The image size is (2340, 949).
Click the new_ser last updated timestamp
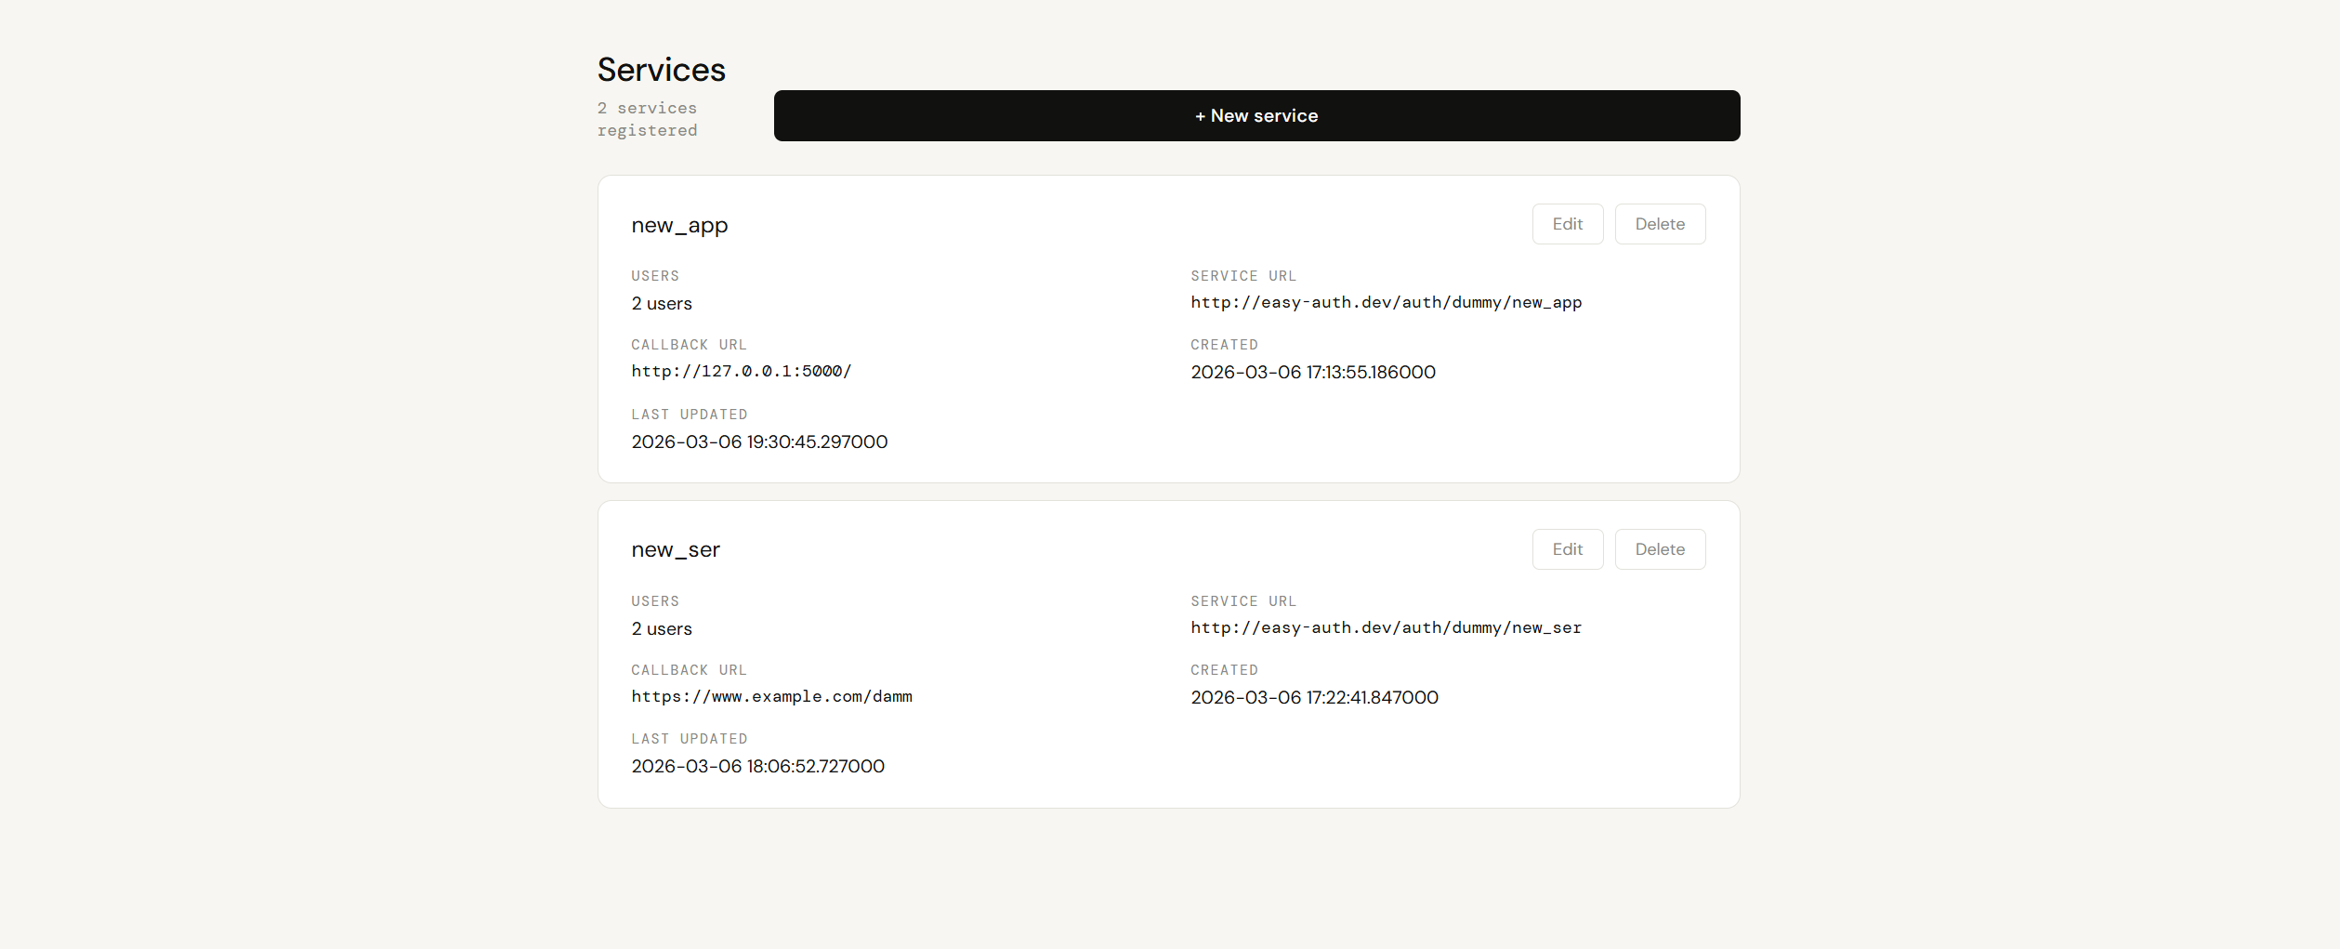click(757, 766)
